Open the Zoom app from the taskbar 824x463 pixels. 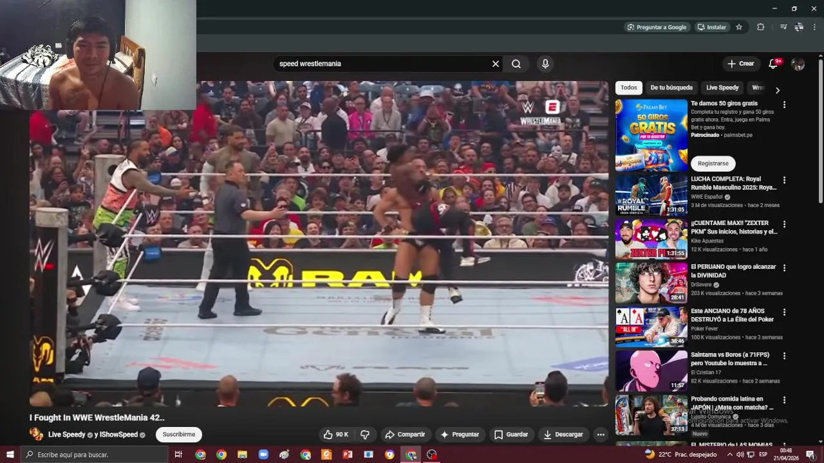[x=263, y=455]
